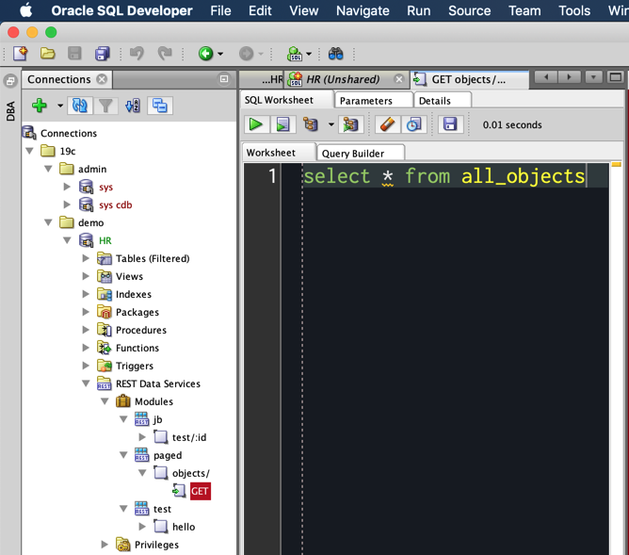This screenshot has height=555, width=629.
Task: Click the Explain Plan icon
Action: point(311,124)
